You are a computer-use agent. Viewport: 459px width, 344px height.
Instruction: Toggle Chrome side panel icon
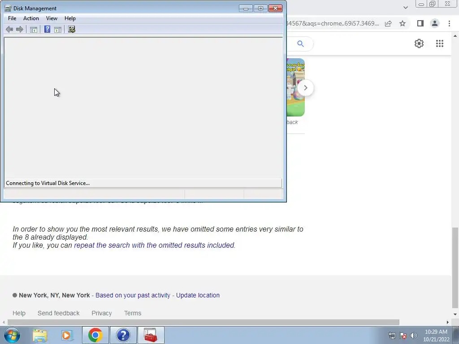click(x=420, y=23)
